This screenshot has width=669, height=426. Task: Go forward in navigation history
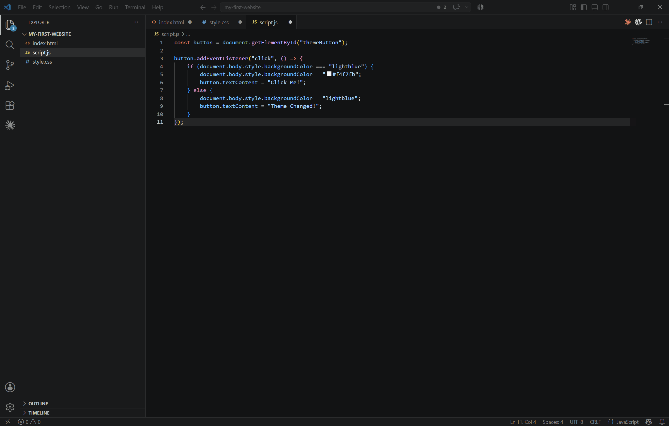point(214,7)
